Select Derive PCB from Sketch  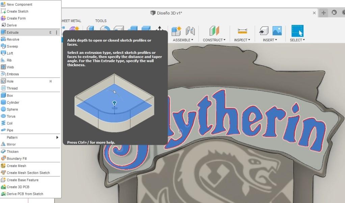30,194
